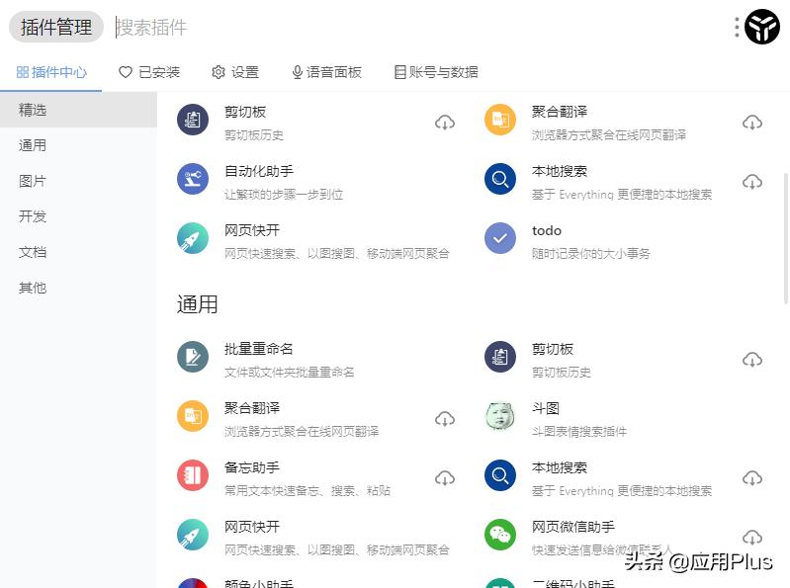Screen dimensions: 790x588
Task: Click the vertical scrollbar thumb
Action: [786, 238]
